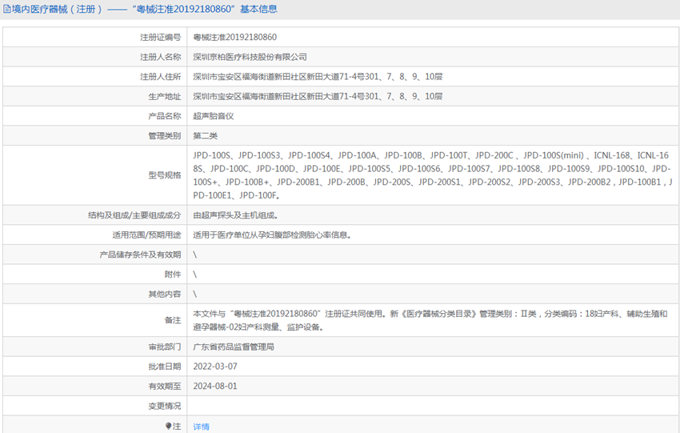
Task: Click the 型号规格 label
Action: [x=164, y=175]
